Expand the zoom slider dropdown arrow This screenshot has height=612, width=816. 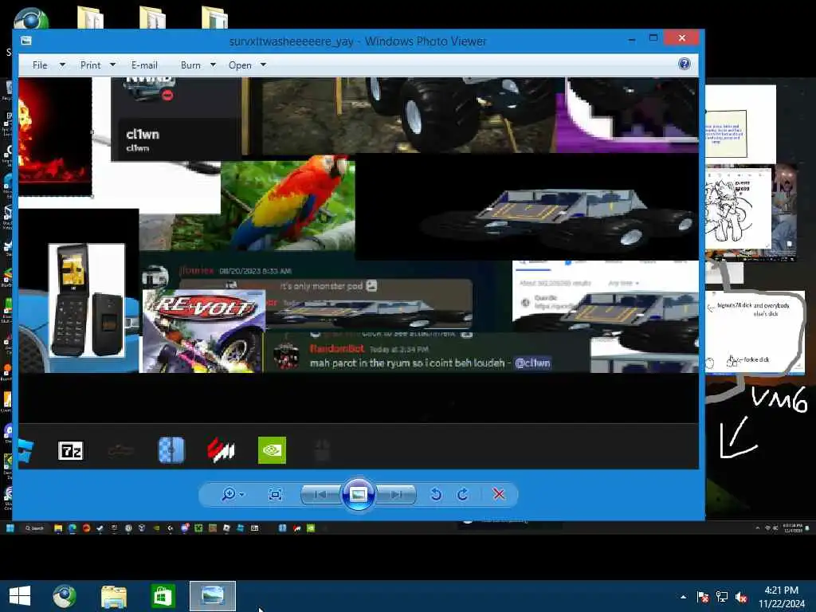pos(242,494)
